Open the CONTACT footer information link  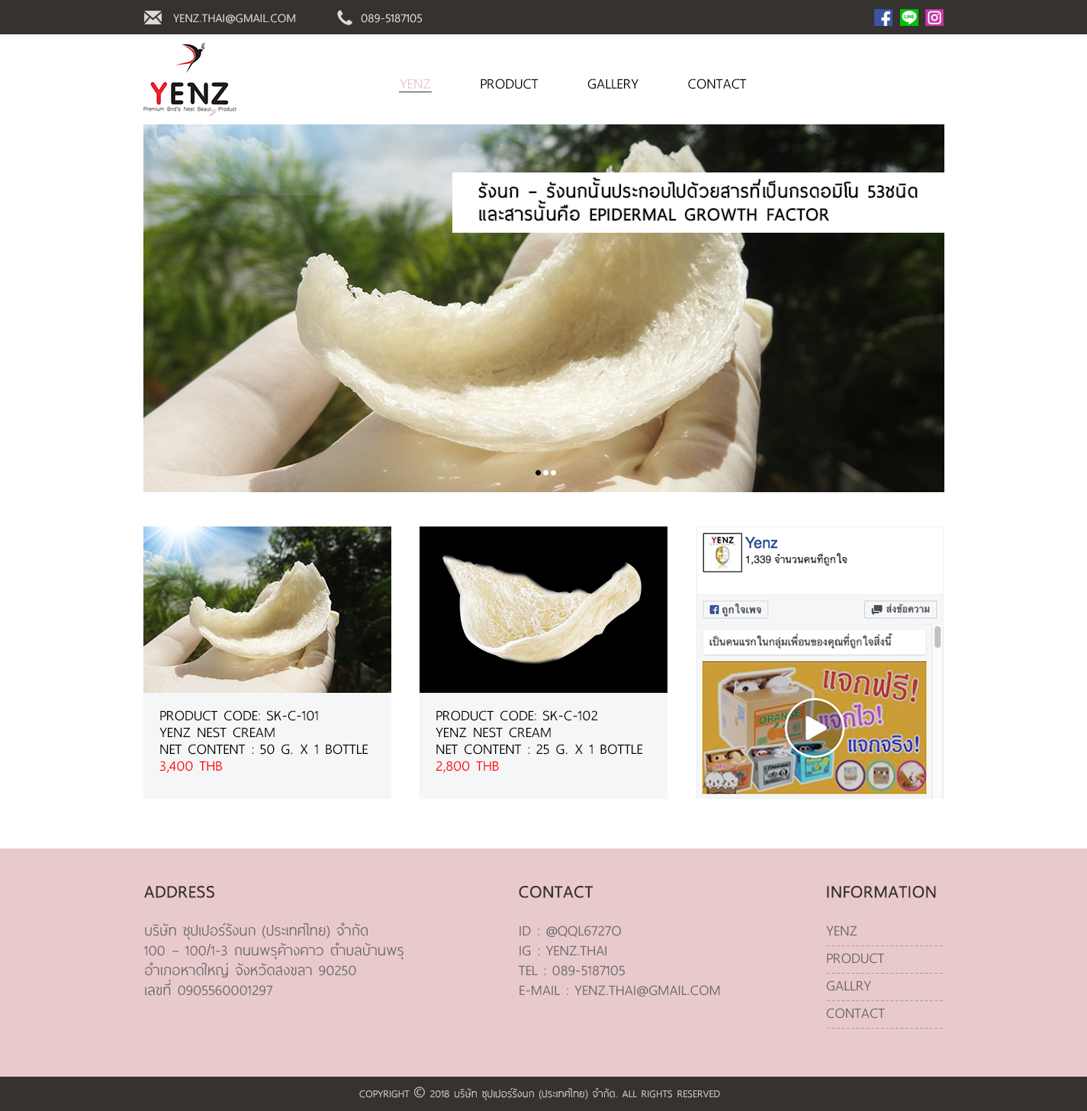[x=855, y=1013]
